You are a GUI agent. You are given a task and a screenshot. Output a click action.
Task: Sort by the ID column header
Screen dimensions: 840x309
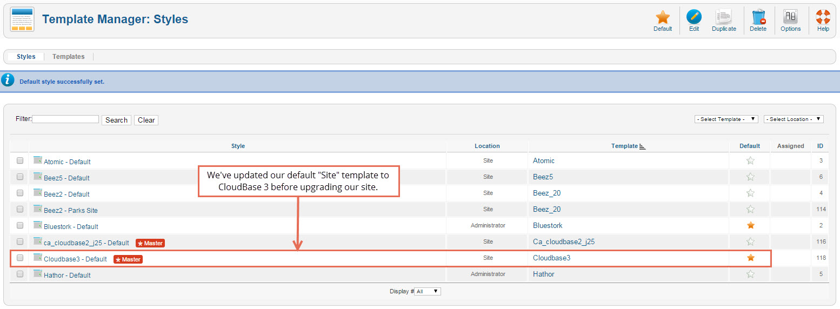pos(820,146)
